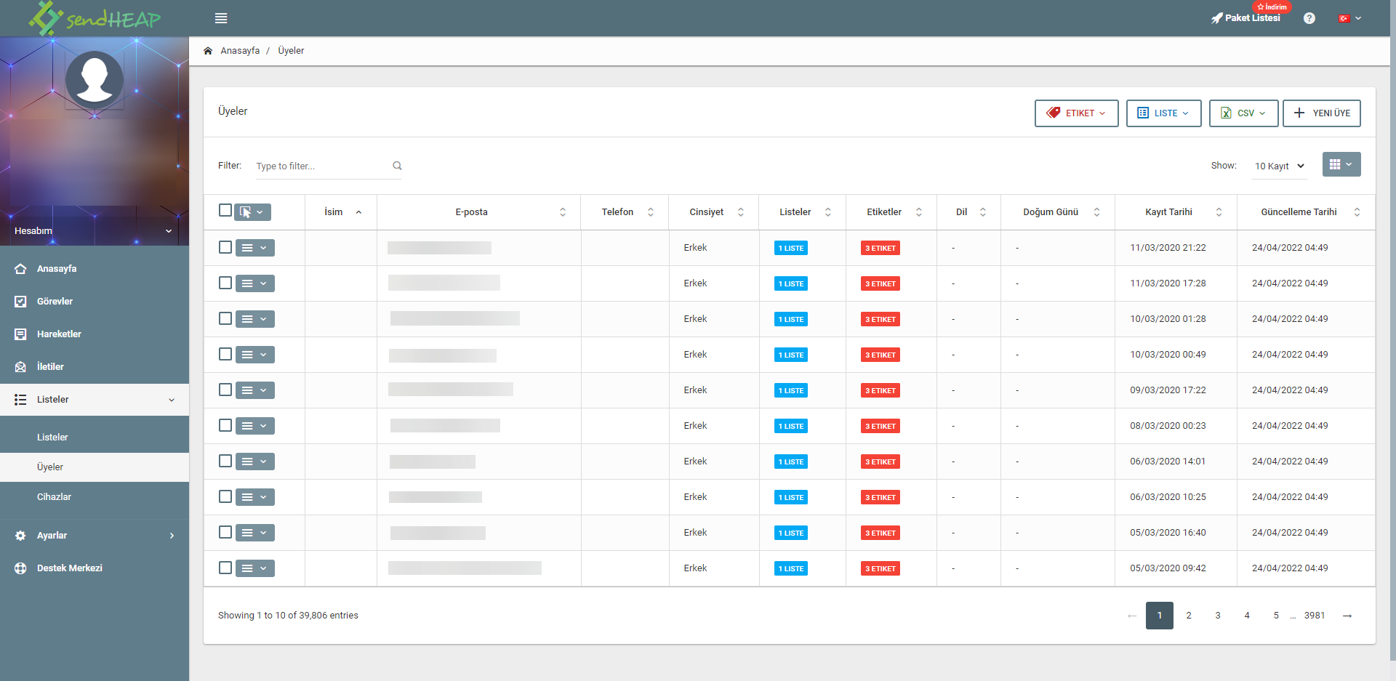Sort by Doğum Günü column
Screen dimensions: 1396x681
(1058, 212)
